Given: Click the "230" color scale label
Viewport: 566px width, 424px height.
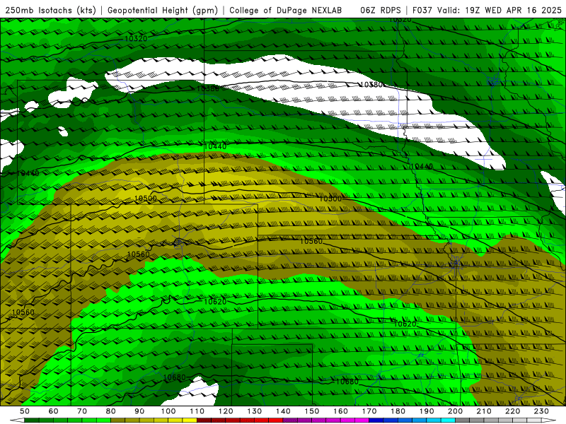Looking at the screenshot, I should coord(541,411).
